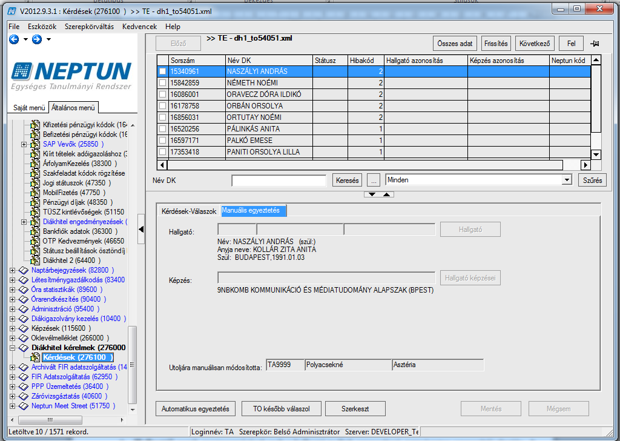Sort by the Sorszám column header

pos(197,61)
